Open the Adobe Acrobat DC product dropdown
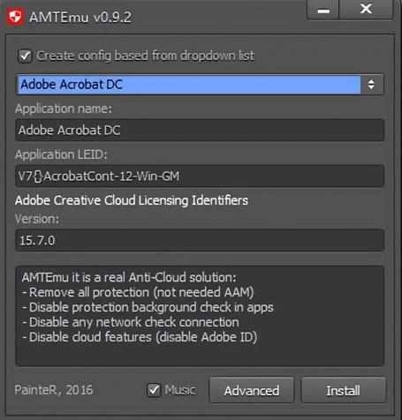 pos(200,85)
